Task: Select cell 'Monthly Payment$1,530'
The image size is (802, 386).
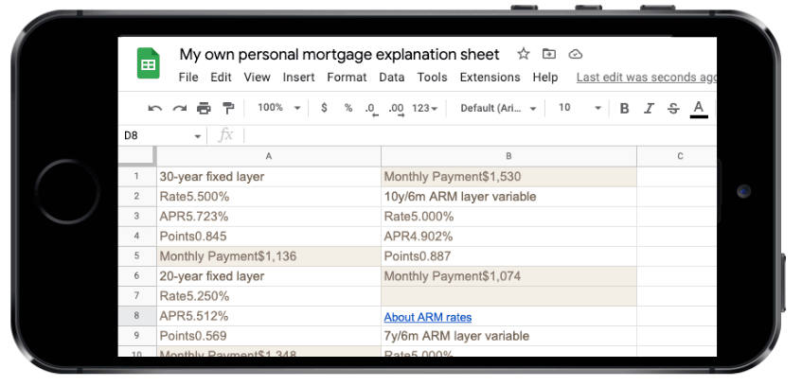Action: (x=508, y=177)
